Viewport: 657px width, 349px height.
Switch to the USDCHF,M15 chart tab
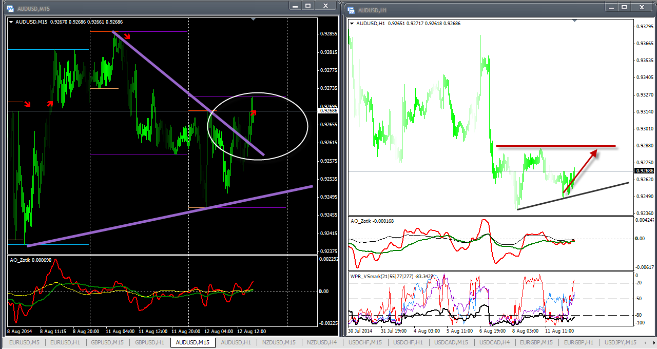(365, 342)
